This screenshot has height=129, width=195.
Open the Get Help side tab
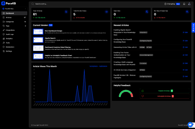click(193, 28)
